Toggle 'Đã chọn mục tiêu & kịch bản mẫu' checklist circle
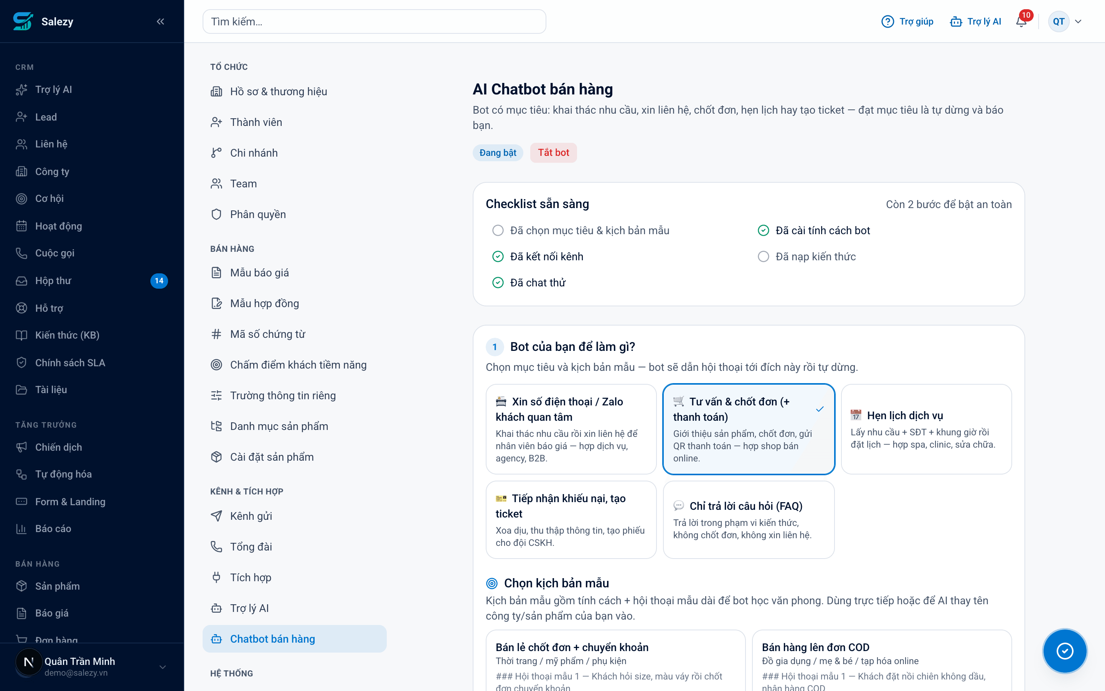 click(498, 230)
